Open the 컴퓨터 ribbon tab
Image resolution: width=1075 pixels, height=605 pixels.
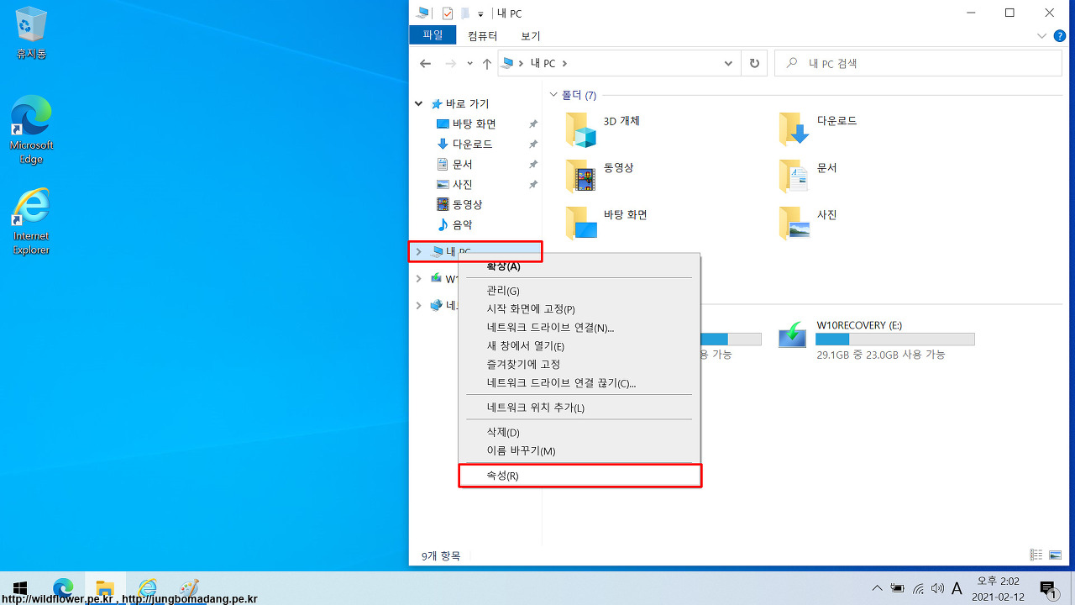482,36
